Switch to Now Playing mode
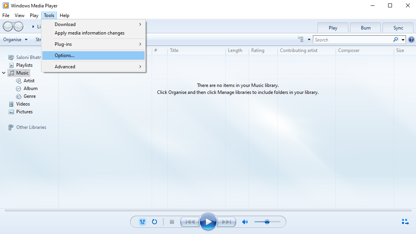 pos(405,222)
